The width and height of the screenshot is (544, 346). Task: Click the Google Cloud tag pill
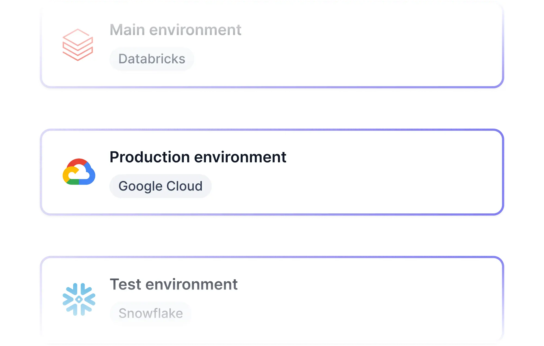[x=160, y=186]
